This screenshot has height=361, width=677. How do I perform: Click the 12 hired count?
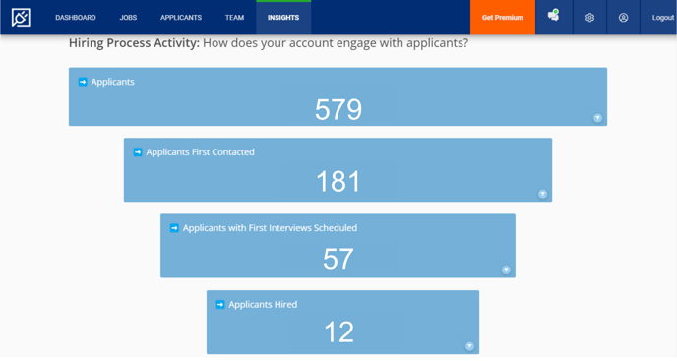339,332
